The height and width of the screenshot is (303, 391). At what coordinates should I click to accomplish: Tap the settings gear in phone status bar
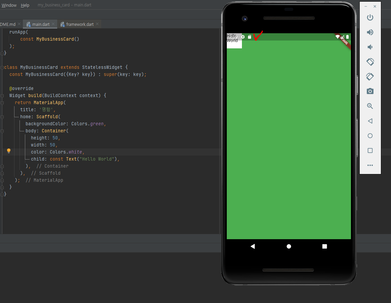coord(243,37)
